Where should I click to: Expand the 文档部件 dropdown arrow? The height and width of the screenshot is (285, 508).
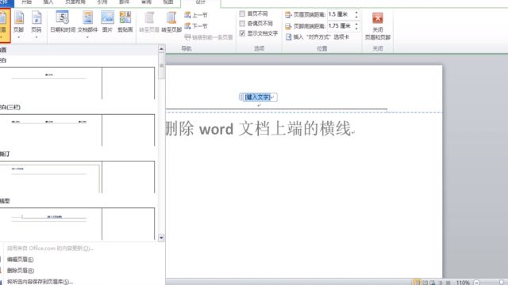point(87,37)
